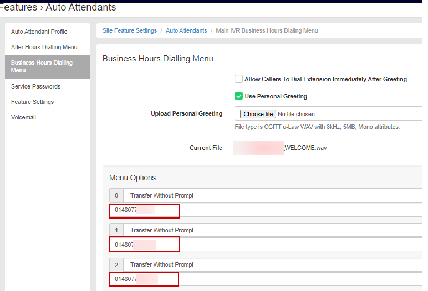Click the menu option key label 0
The image size is (428, 291).
click(116, 195)
